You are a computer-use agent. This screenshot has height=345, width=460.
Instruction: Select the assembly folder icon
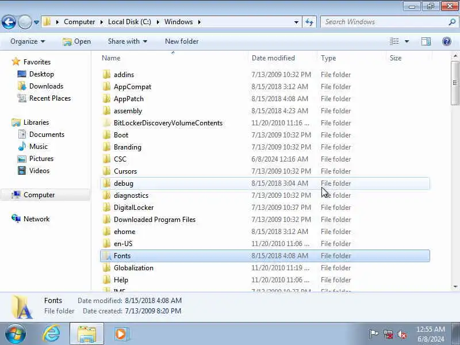(106, 110)
